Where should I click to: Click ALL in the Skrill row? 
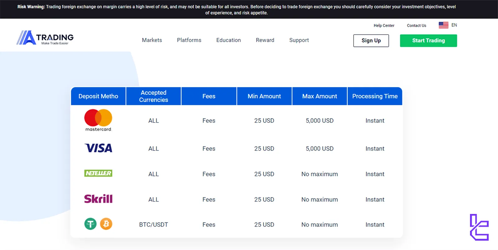coord(153,200)
